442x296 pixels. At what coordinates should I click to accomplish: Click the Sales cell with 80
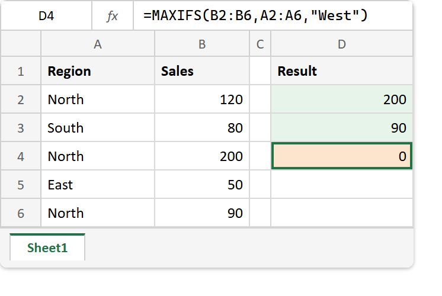pyautogui.click(x=202, y=128)
